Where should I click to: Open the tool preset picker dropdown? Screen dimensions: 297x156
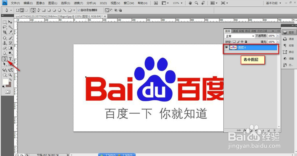pos(11,10)
